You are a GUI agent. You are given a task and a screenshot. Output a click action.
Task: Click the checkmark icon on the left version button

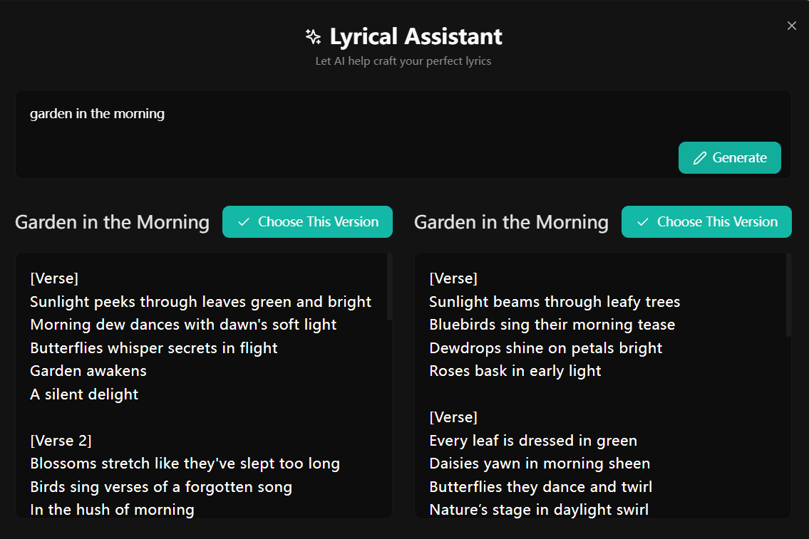pos(244,222)
